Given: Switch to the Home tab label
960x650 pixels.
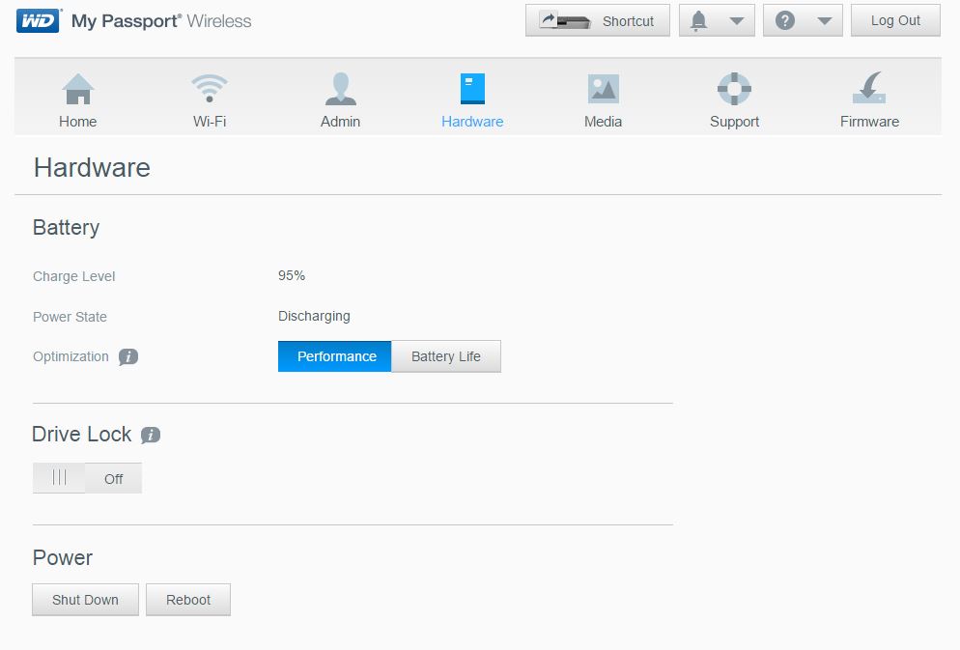Looking at the screenshot, I should [x=78, y=122].
